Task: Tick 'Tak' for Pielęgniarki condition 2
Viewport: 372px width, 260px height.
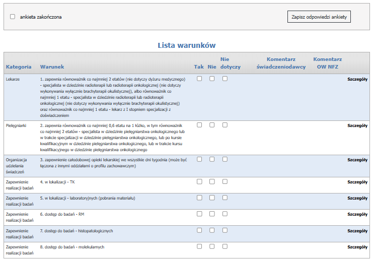Action: (x=199, y=124)
